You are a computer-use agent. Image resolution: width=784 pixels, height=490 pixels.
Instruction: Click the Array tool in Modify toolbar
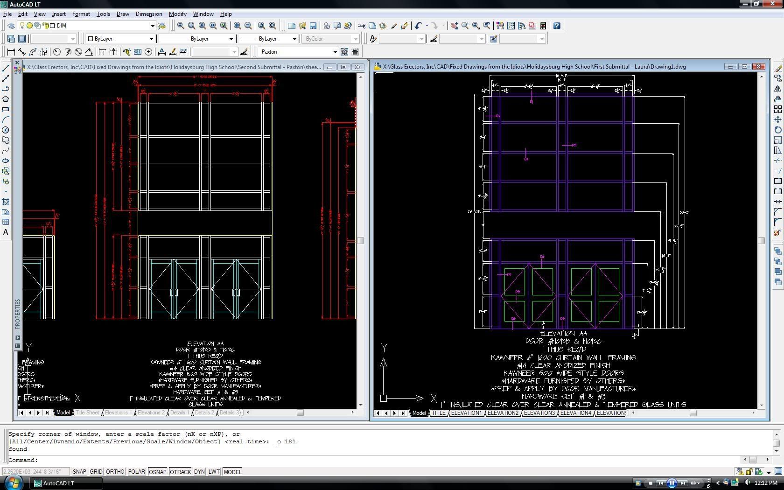(x=778, y=109)
